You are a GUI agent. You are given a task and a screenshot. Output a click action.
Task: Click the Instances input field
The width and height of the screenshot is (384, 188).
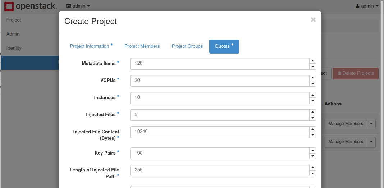pos(220,98)
